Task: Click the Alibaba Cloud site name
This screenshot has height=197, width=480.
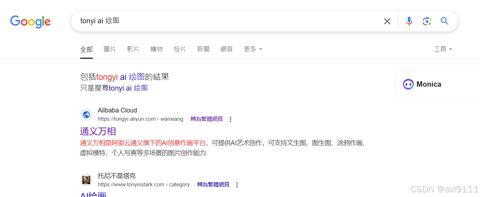Action: (117, 110)
